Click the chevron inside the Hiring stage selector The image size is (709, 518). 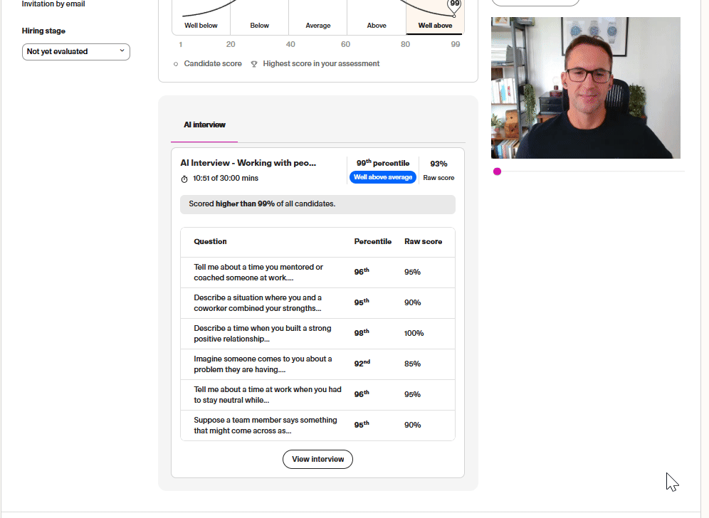click(121, 51)
